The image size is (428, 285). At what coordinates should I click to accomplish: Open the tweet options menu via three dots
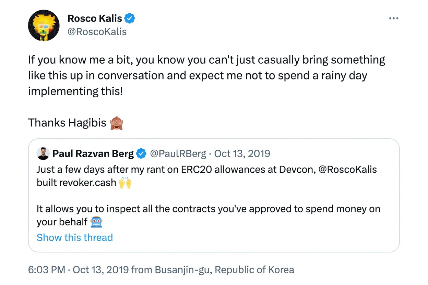393,18
